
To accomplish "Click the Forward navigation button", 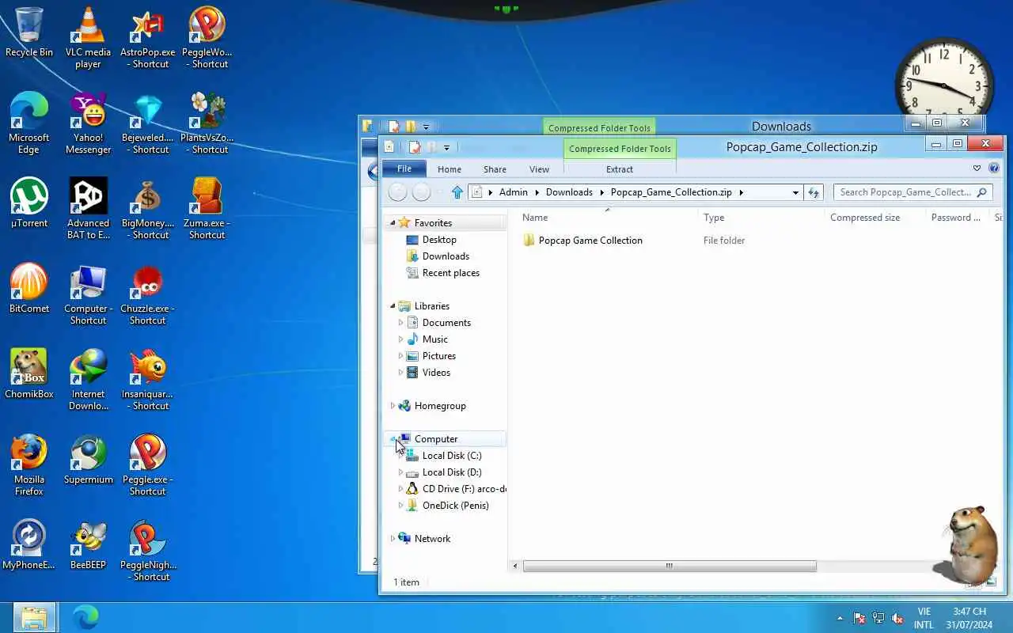I will click(421, 192).
